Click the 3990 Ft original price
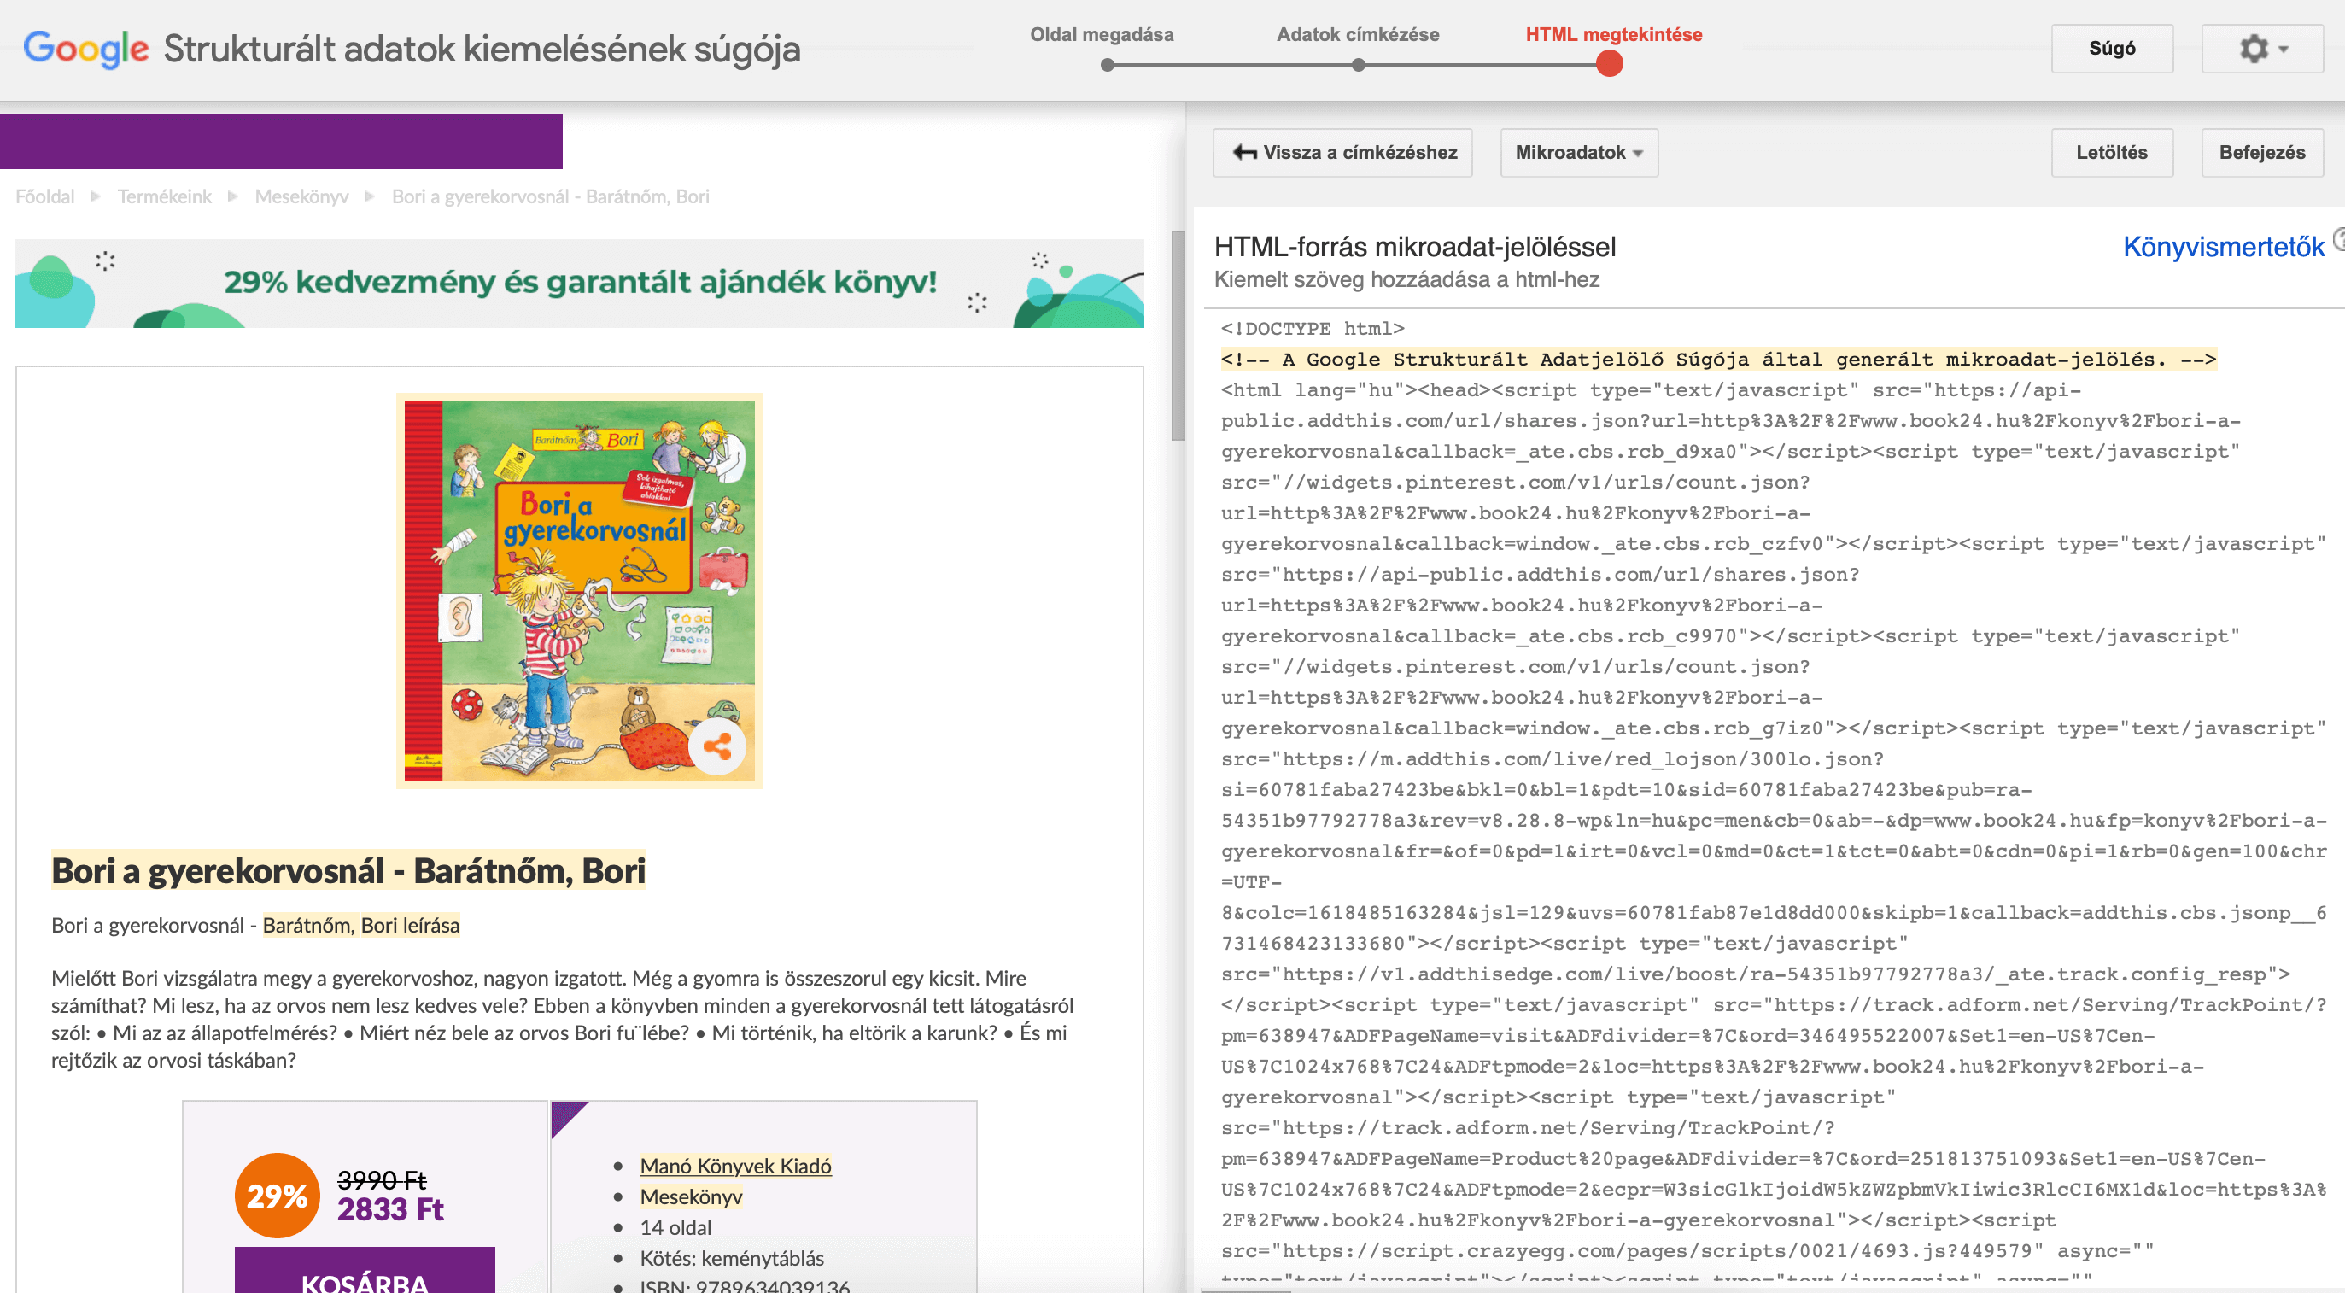This screenshot has height=1293, width=2345. pos(382,1180)
